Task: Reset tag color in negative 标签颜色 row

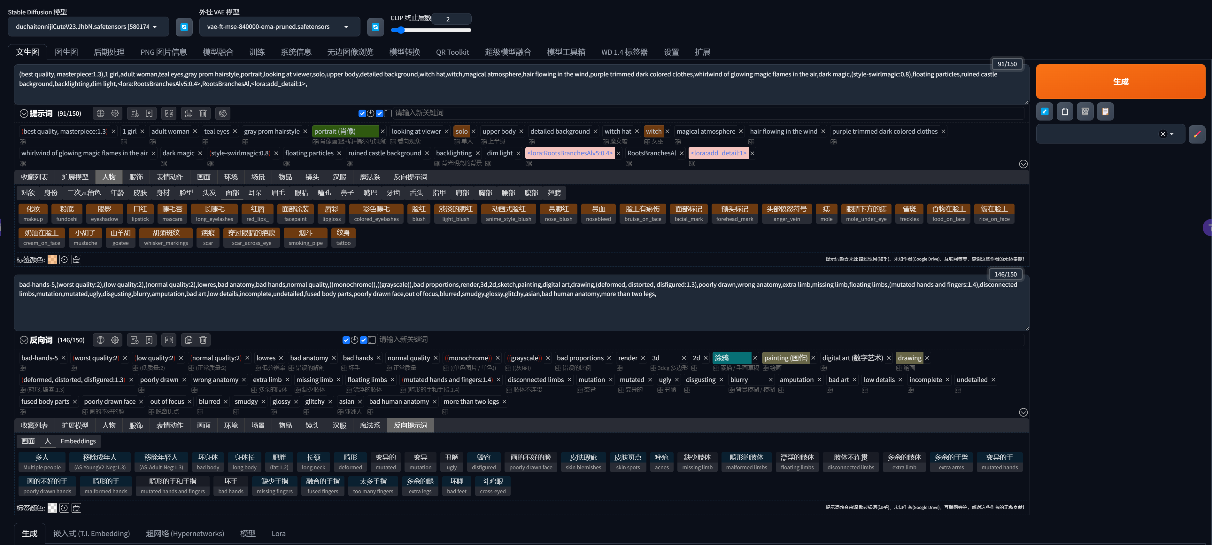Action: [65, 508]
